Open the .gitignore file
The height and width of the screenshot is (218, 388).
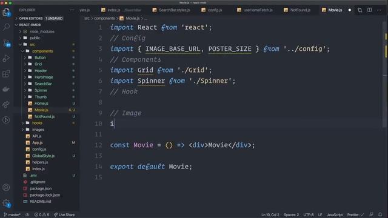coord(38,182)
